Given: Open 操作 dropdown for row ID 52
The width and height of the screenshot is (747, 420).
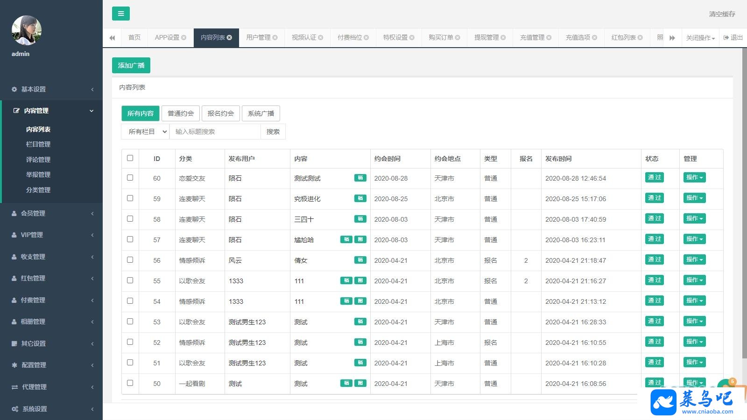Looking at the screenshot, I should pos(694,342).
